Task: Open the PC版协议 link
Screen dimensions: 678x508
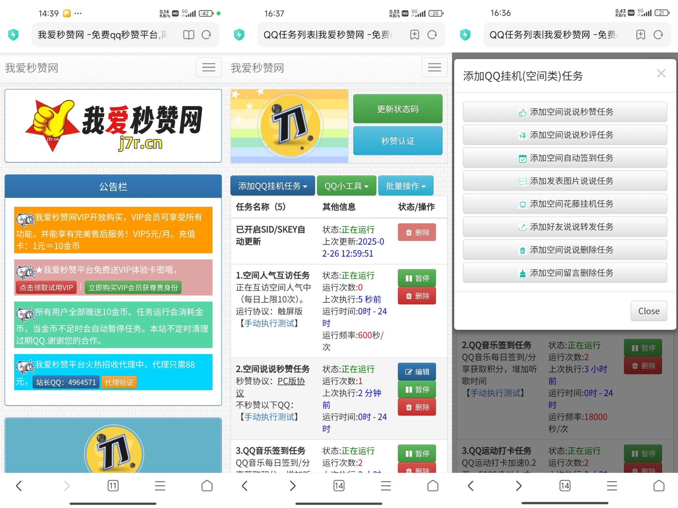Action: pos(291,381)
